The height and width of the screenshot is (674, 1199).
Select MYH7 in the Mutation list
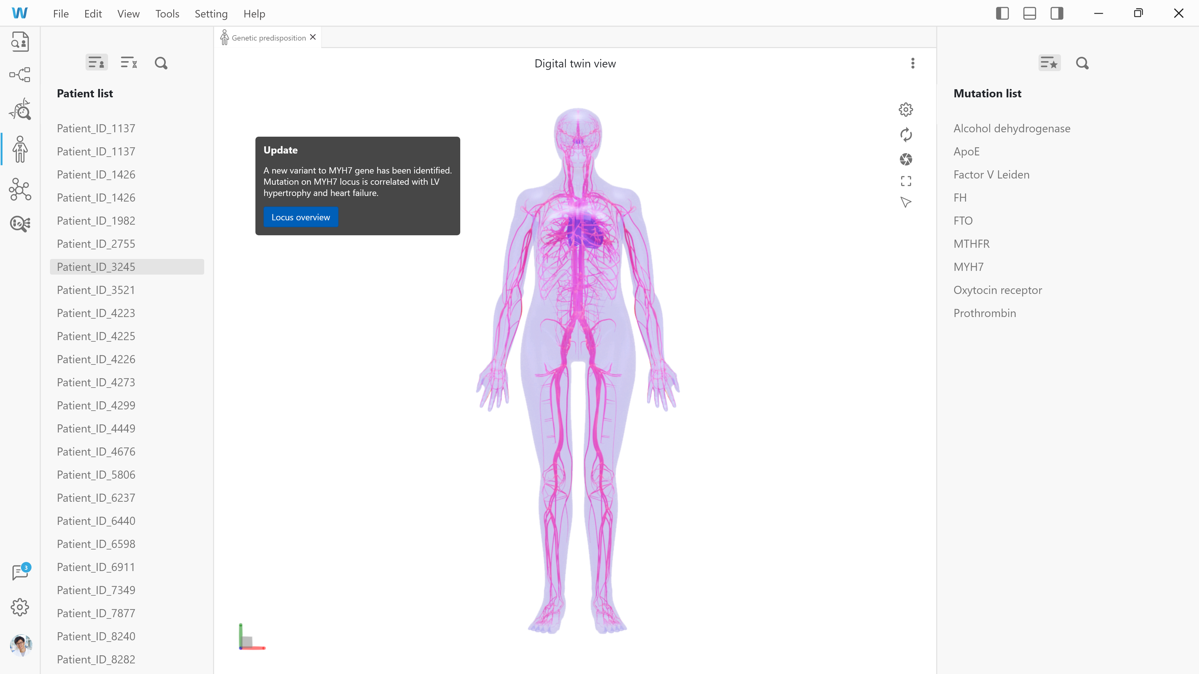click(x=968, y=267)
